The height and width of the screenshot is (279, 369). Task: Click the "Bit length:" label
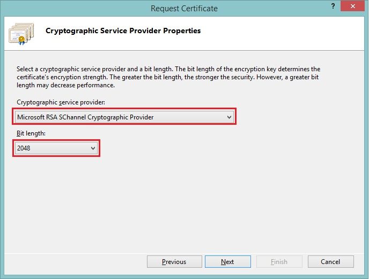click(30, 134)
